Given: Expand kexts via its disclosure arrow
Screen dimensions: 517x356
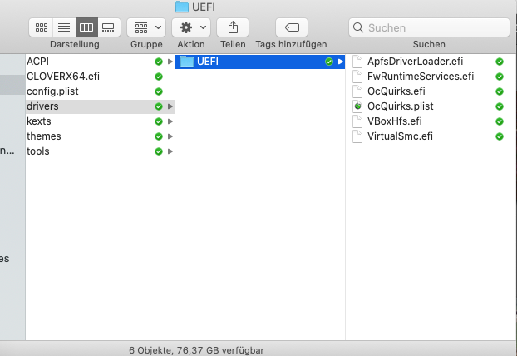Looking at the screenshot, I should tap(170, 121).
